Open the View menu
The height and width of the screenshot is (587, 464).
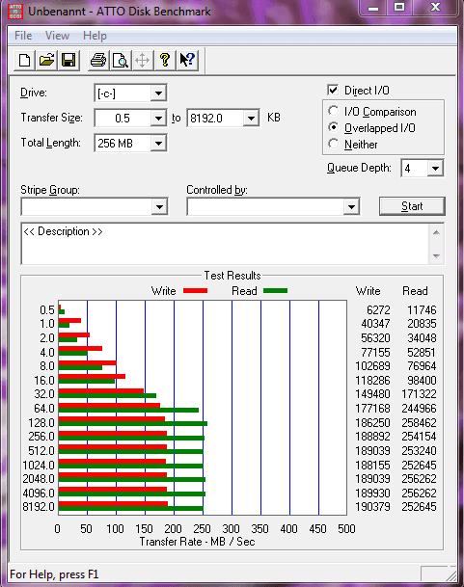57,36
